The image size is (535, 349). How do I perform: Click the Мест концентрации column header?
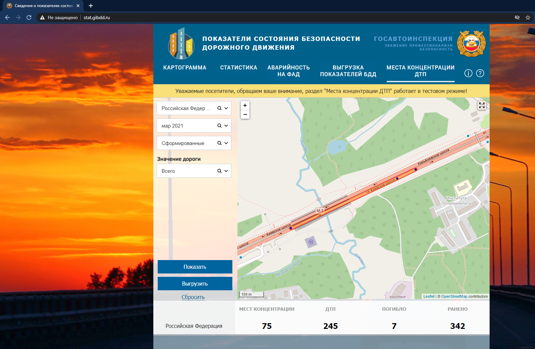tap(267, 309)
